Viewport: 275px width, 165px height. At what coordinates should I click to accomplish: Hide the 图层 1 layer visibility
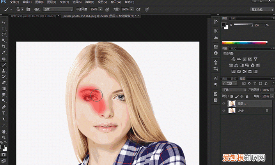coord(224,104)
